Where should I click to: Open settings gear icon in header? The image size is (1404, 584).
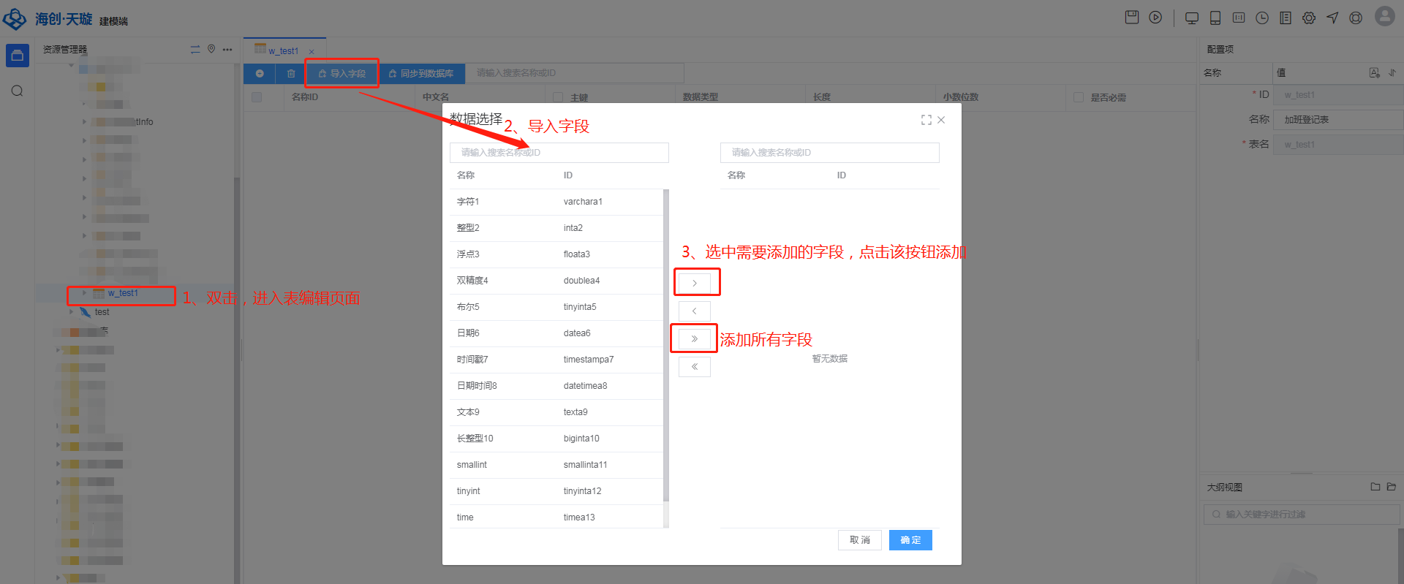[1309, 18]
